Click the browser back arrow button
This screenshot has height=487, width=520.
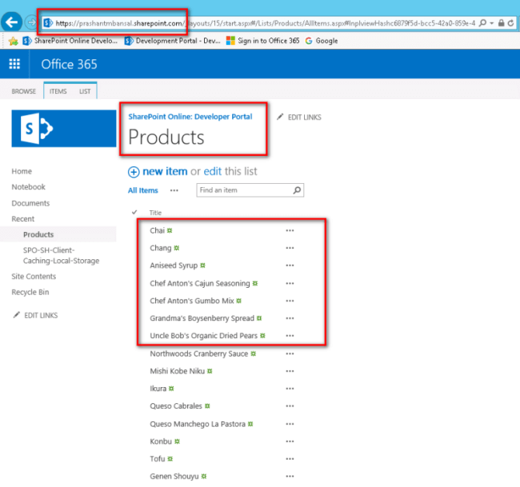(11, 22)
